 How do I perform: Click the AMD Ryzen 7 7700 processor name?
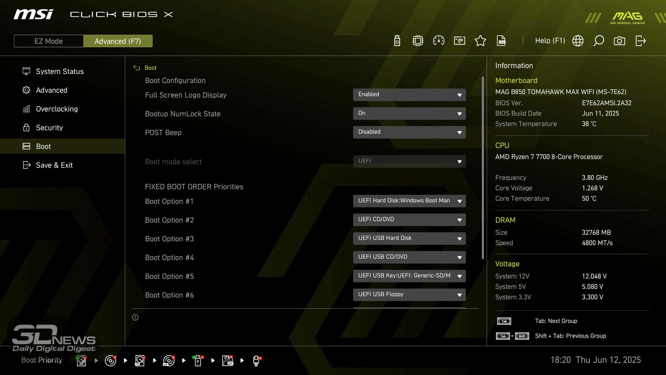(549, 157)
